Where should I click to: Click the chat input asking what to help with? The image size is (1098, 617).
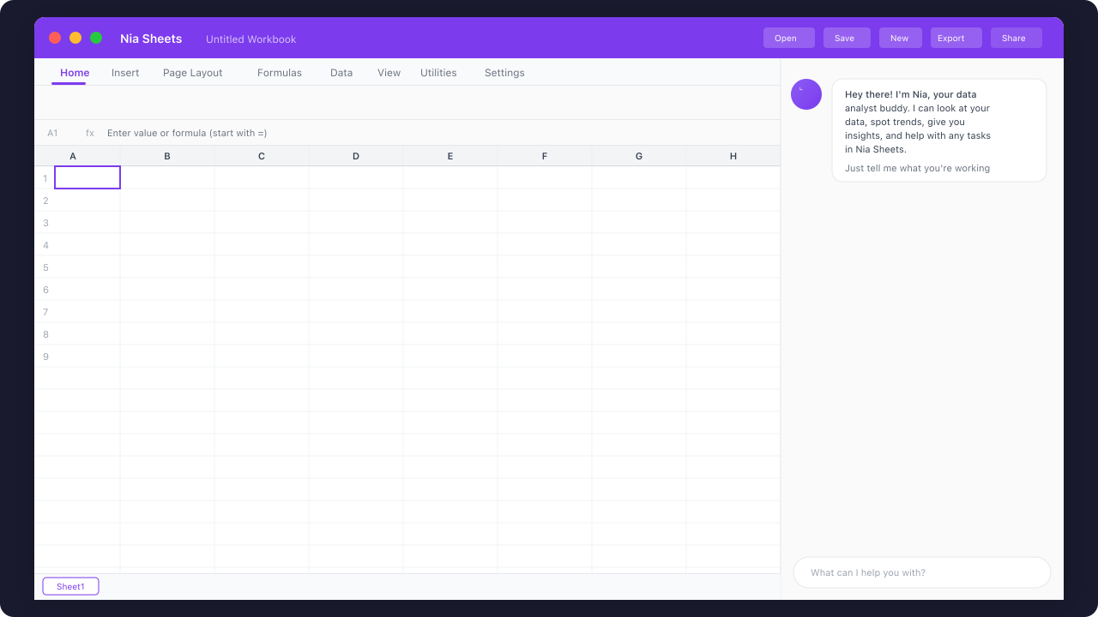coord(921,572)
